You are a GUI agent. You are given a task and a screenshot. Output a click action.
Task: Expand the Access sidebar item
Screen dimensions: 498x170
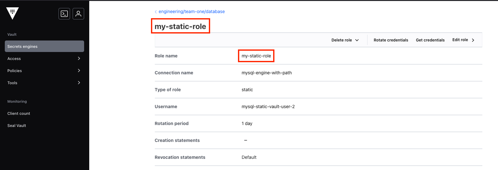tap(44, 58)
